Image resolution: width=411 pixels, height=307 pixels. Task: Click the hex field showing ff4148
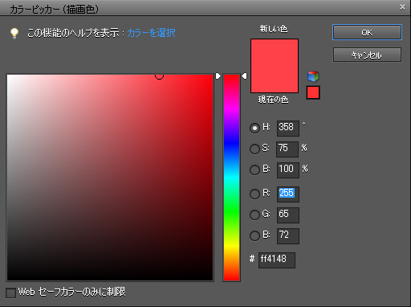tap(277, 260)
